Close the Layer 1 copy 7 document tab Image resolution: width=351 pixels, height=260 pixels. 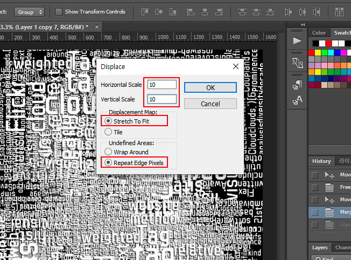pos(97,26)
